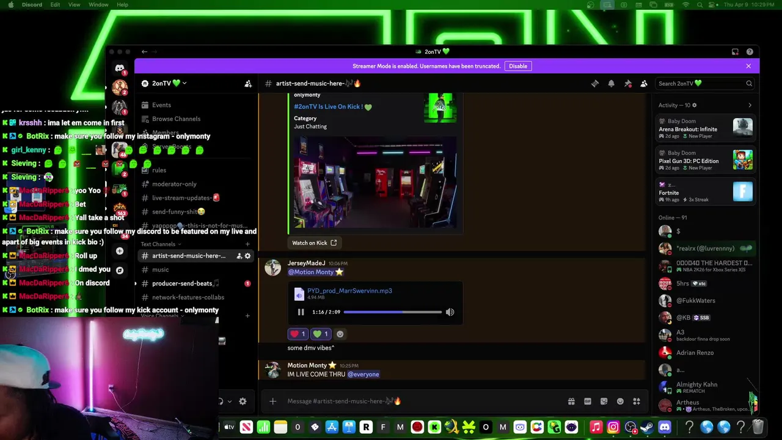Viewport: 782px width, 440px height.
Task: Click the attach file plus button
Action: [273, 402]
